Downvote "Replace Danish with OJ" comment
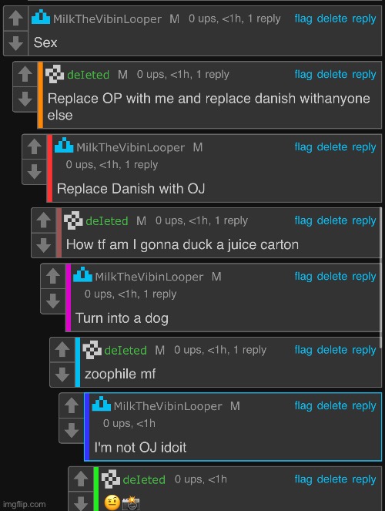This screenshot has height=511, width=385. (34, 172)
